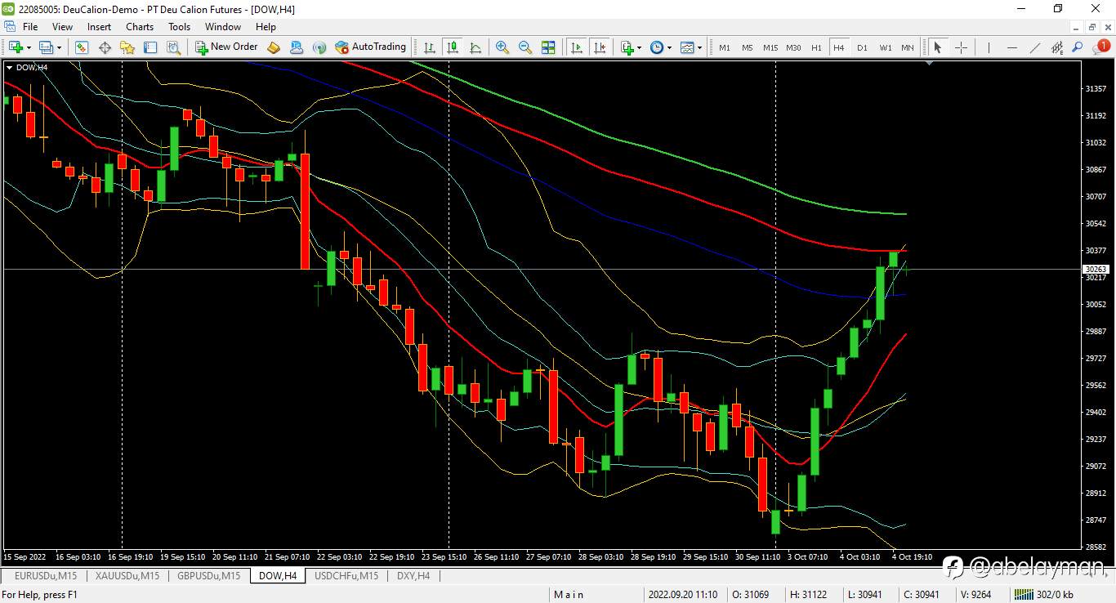Image resolution: width=1116 pixels, height=603 pixels.
Task: Switch timeframe to M30
Action: pos(793,47)
